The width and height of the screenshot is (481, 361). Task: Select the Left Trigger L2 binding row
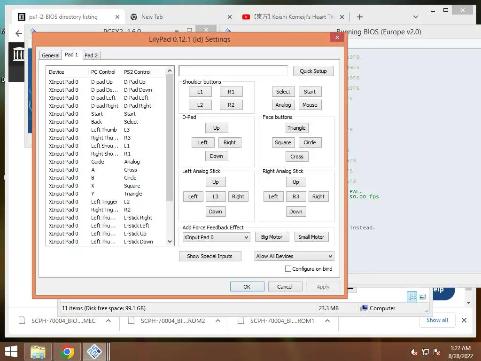[x=107, y=202]
